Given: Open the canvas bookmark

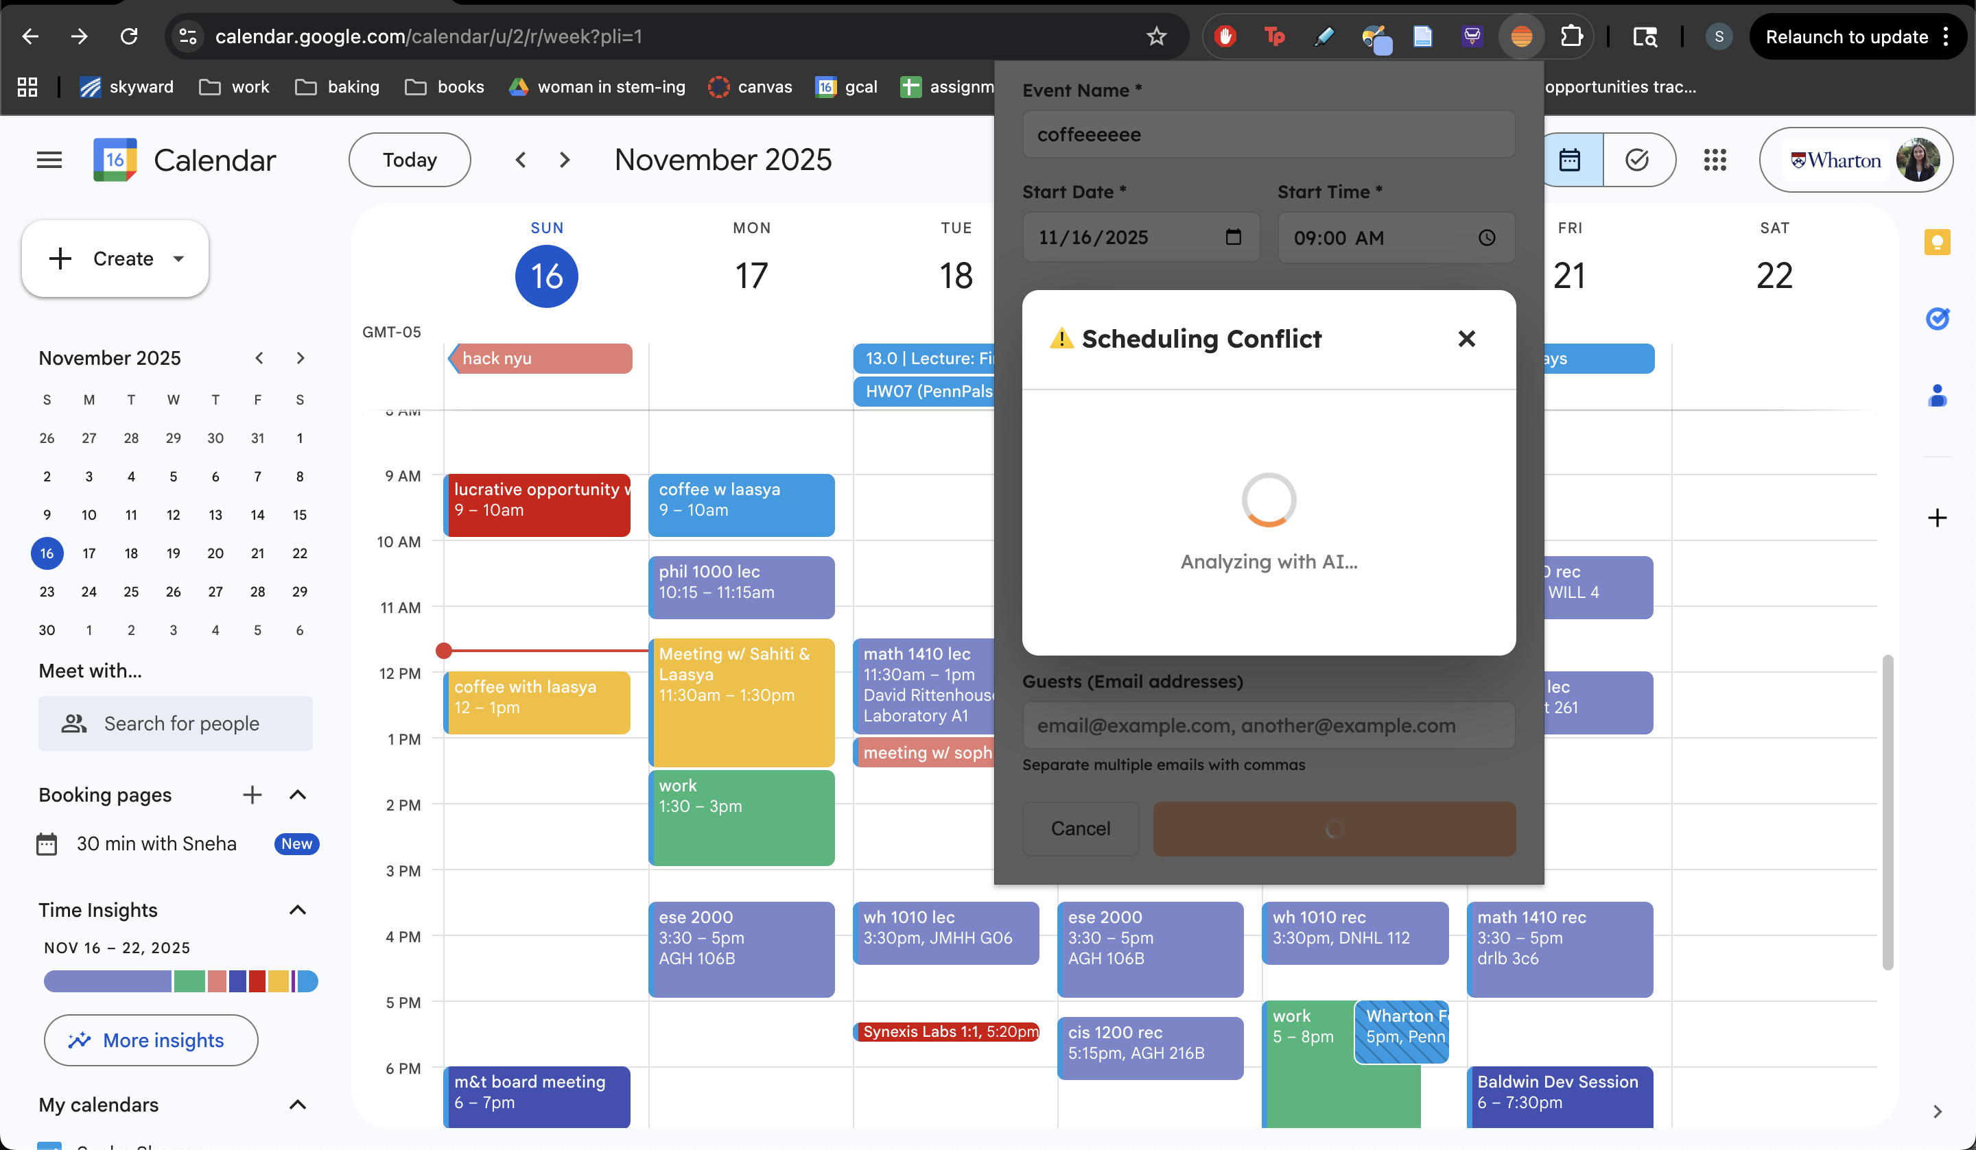Looking at the screenshot, I should point(750,87).
